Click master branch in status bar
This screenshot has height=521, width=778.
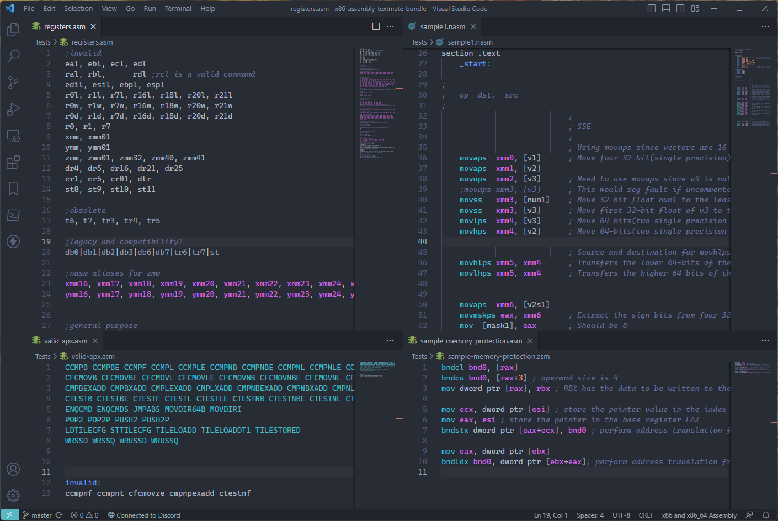click(x=38, y=515)
